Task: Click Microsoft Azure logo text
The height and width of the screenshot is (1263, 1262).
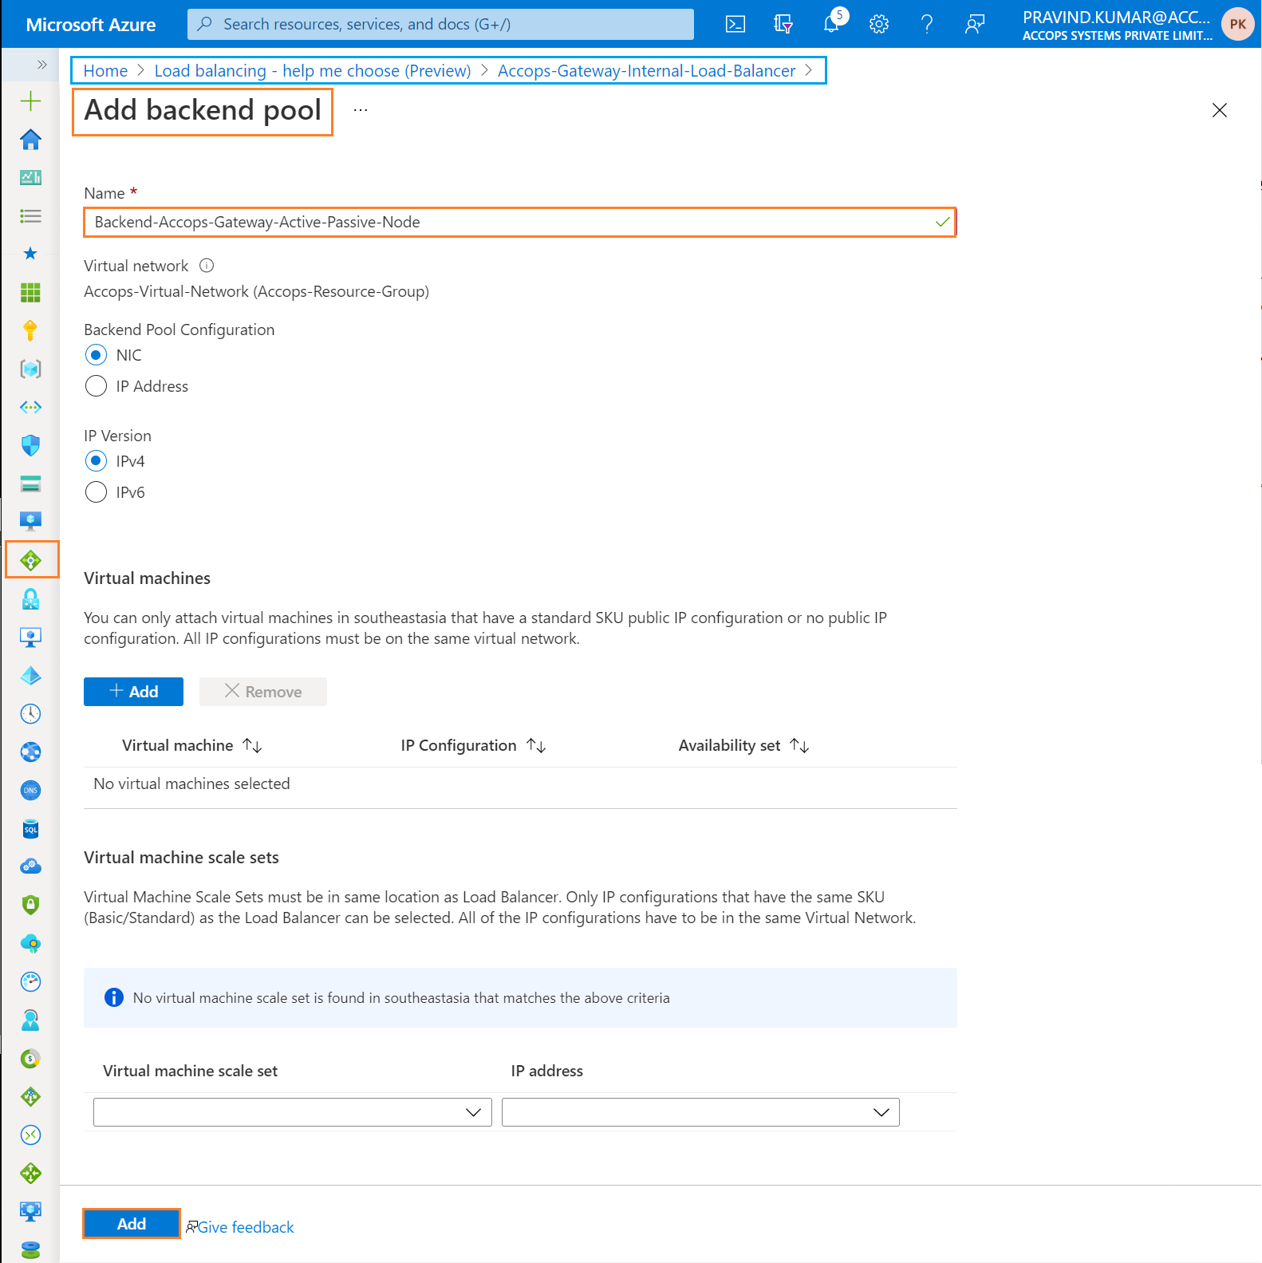Action: point(91,25)
